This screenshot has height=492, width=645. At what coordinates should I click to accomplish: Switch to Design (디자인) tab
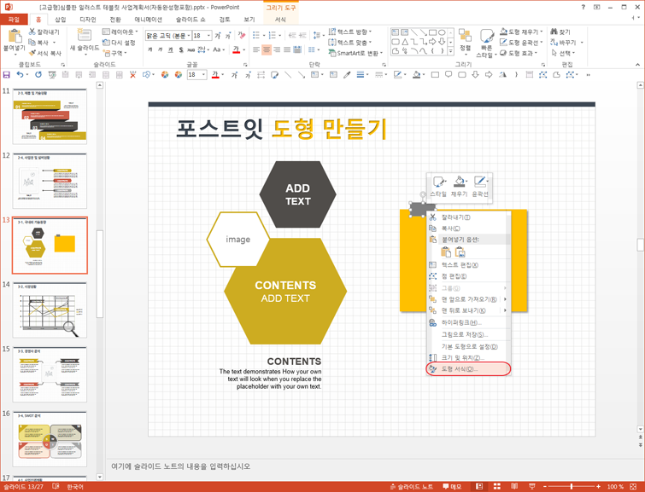point(88,20)
